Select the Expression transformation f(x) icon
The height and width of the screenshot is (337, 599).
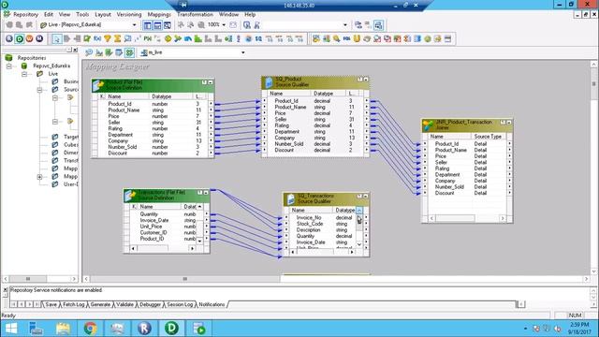(x=97, y=38)
